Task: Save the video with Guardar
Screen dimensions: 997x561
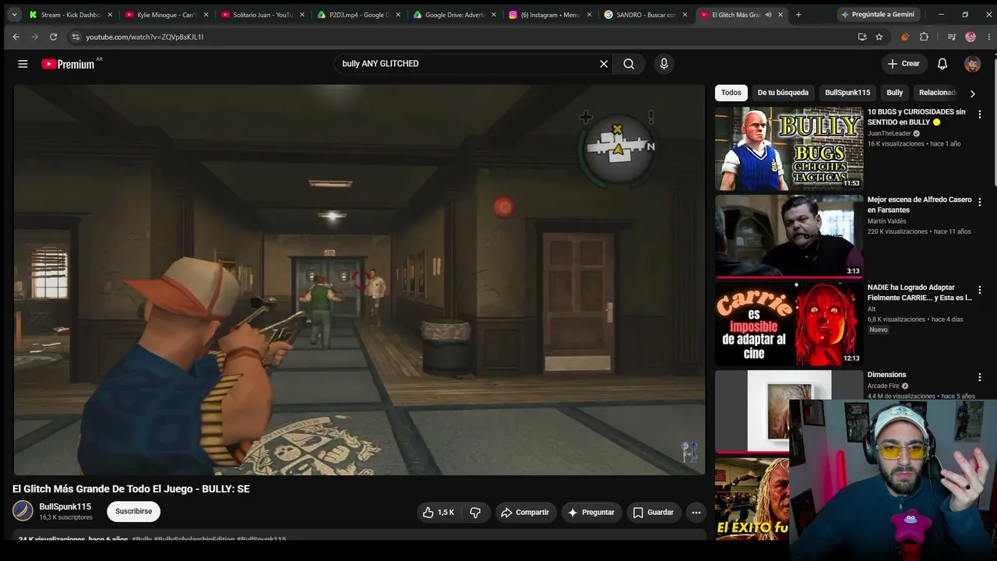Action: [x=654, y=512]
